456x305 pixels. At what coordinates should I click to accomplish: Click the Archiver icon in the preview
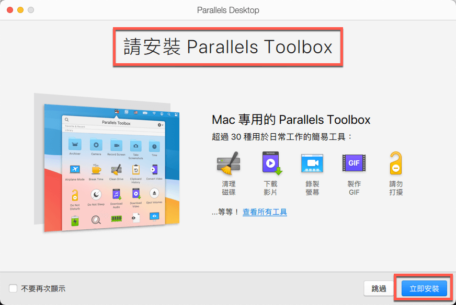[75, 144]
